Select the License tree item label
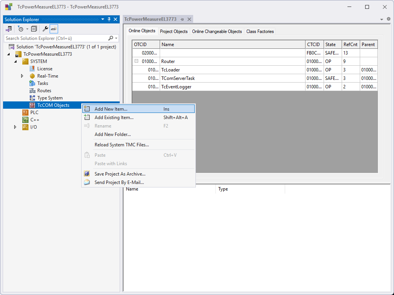The width and height of the screenshot is (394, 295). (x=45, y=69)
